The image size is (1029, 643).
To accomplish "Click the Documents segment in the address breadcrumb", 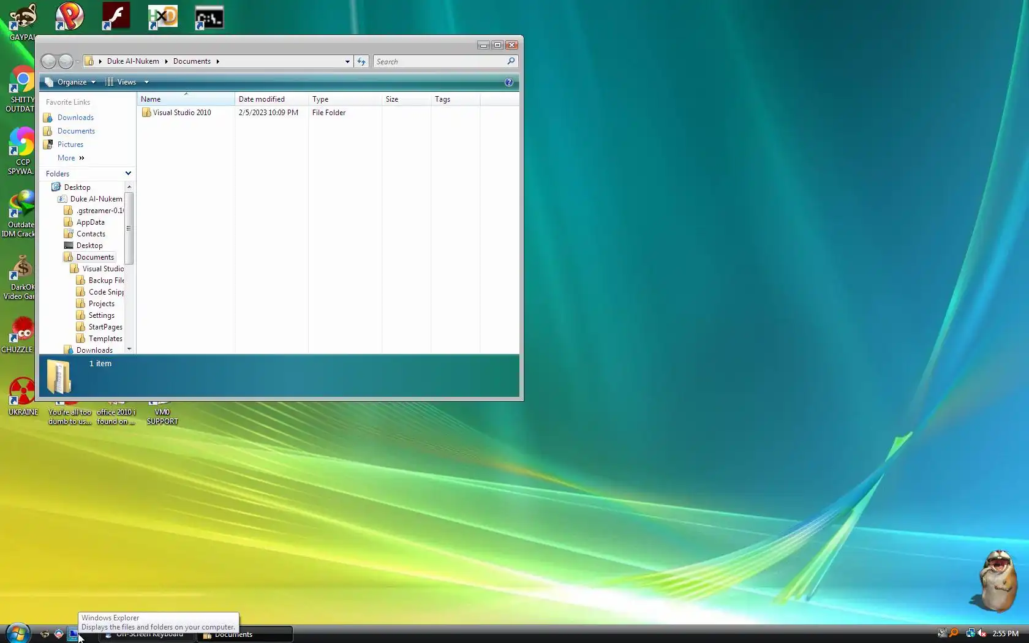I will point(192,61).
